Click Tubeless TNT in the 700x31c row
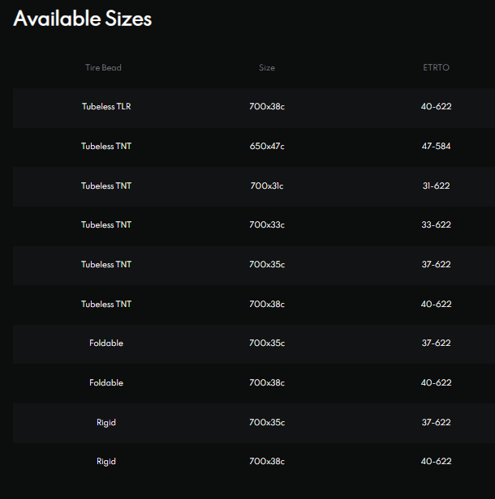The width and height of the screenshot is (495, 499). pos(106,186)
